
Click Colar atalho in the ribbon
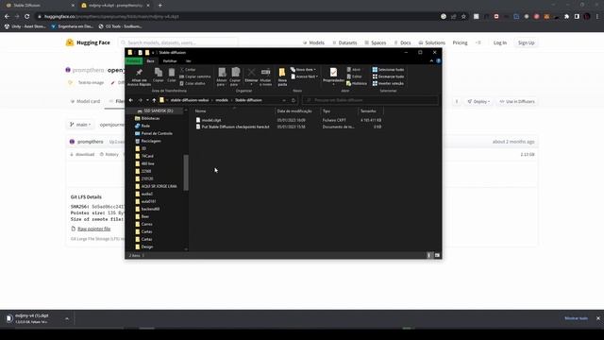(x=193, y=84)
